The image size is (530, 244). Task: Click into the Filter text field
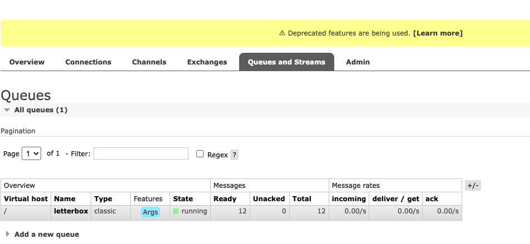141,153
